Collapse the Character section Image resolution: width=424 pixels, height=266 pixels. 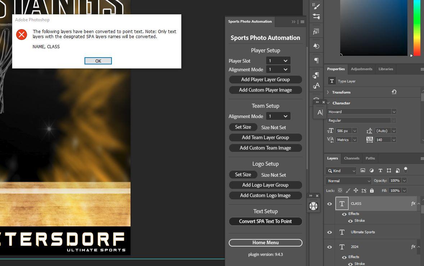[328, 103]
